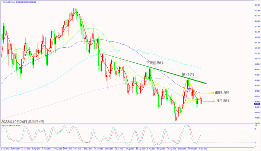
Task: Click the 60日均线 text label
Action: pyautogui.click(x=222, y=93)
